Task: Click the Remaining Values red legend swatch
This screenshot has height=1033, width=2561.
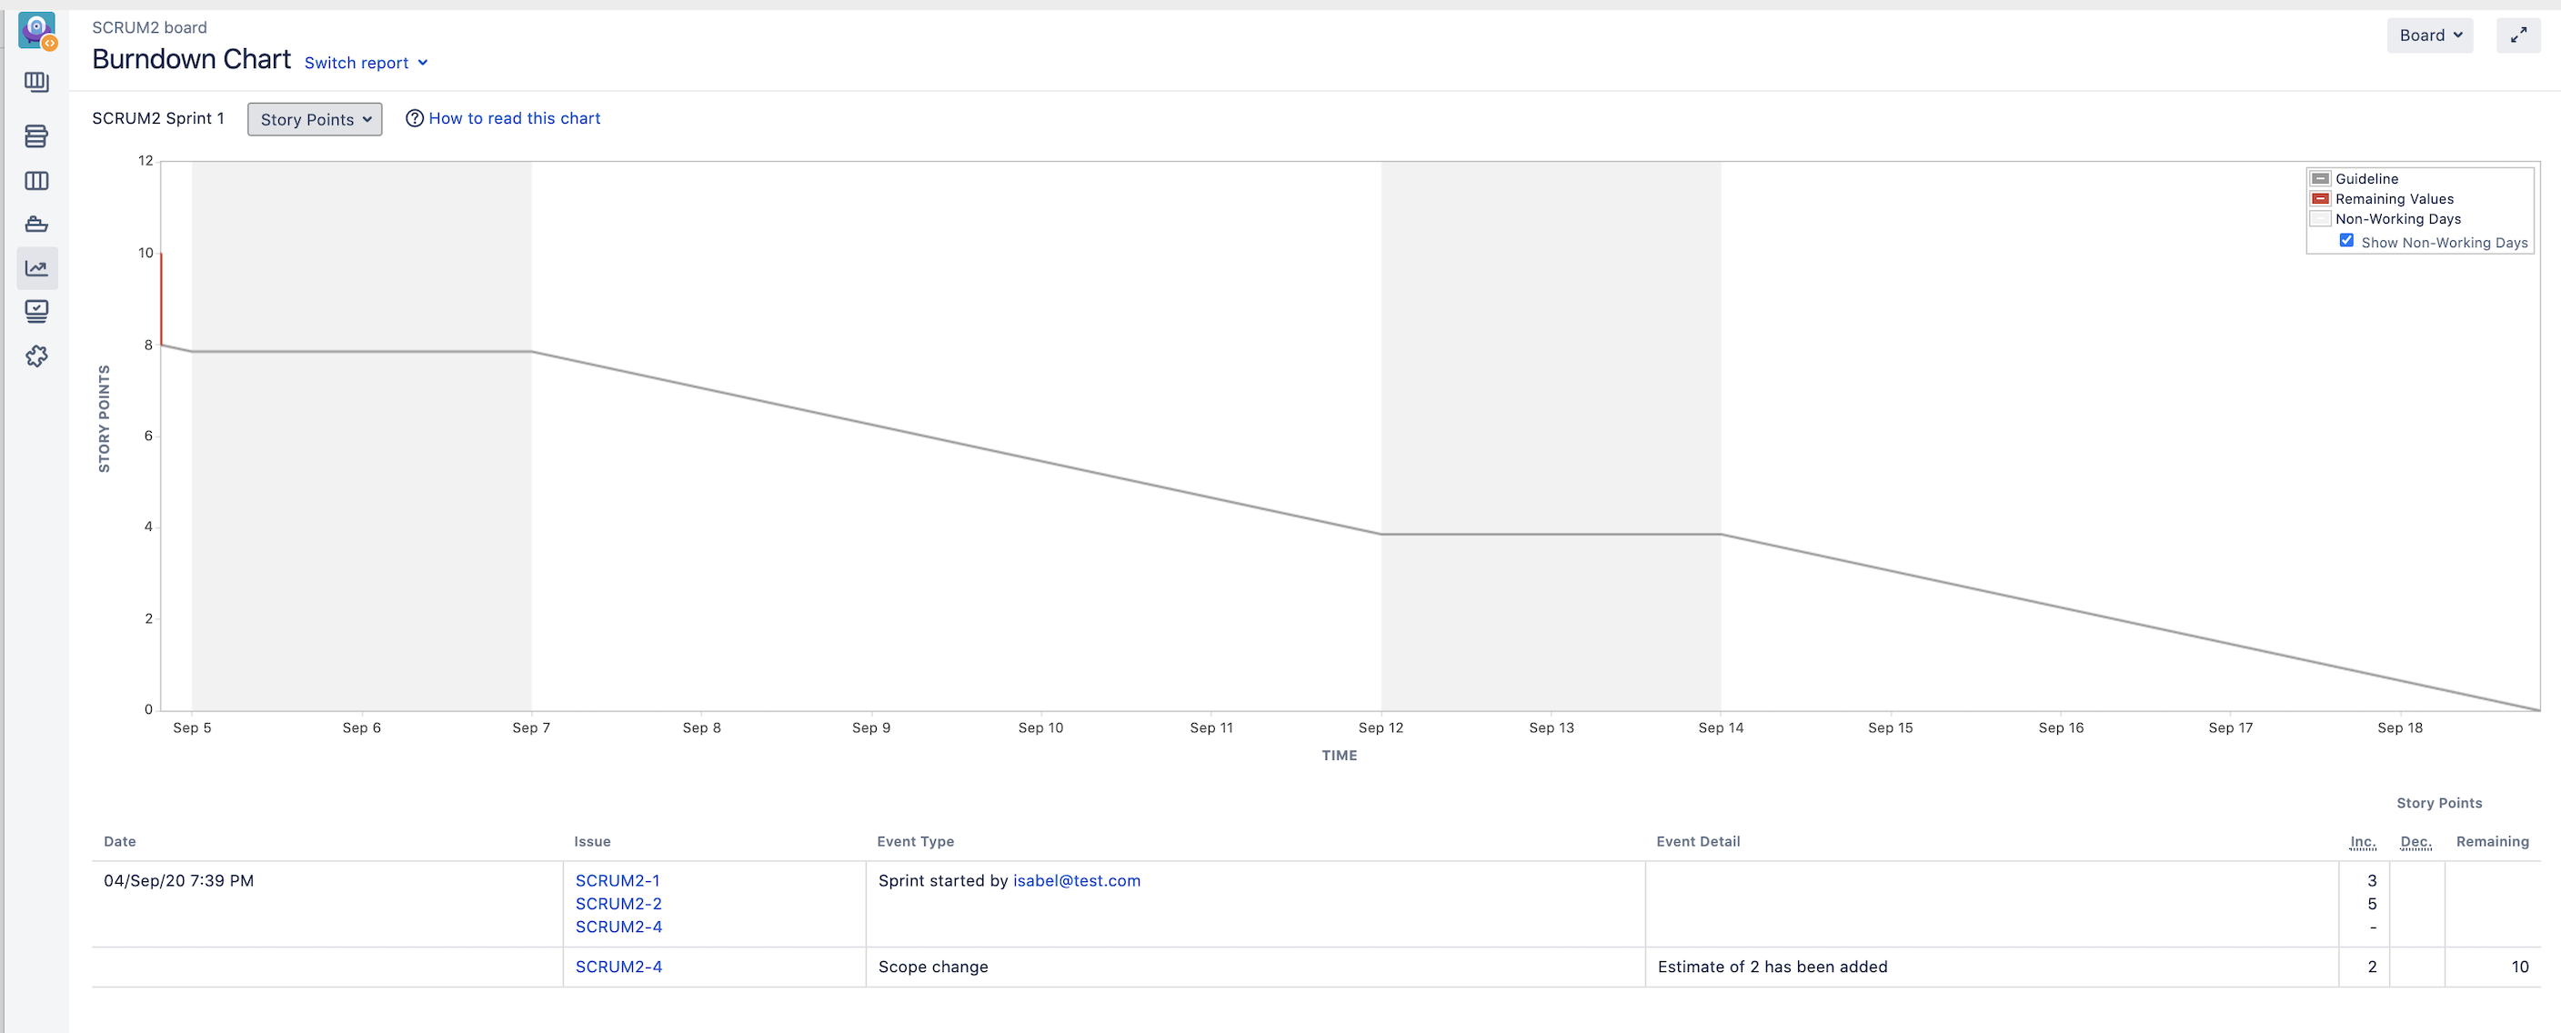Action: pyautogui.click(x=2320, y=199)
